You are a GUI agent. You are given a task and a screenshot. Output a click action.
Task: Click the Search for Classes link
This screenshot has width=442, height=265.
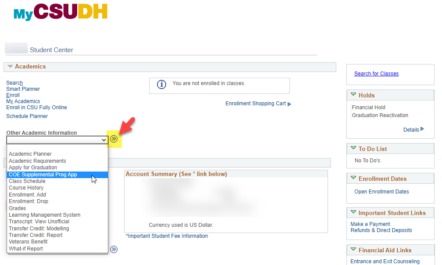point(376,74)
